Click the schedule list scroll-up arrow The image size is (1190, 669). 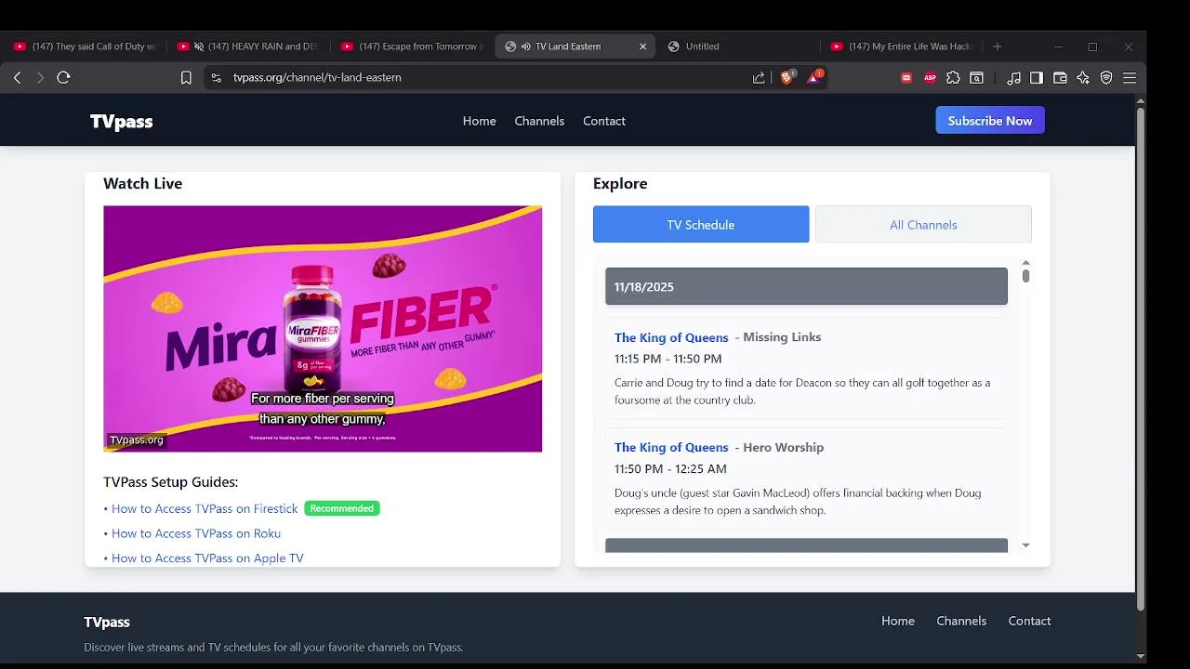1025,264
